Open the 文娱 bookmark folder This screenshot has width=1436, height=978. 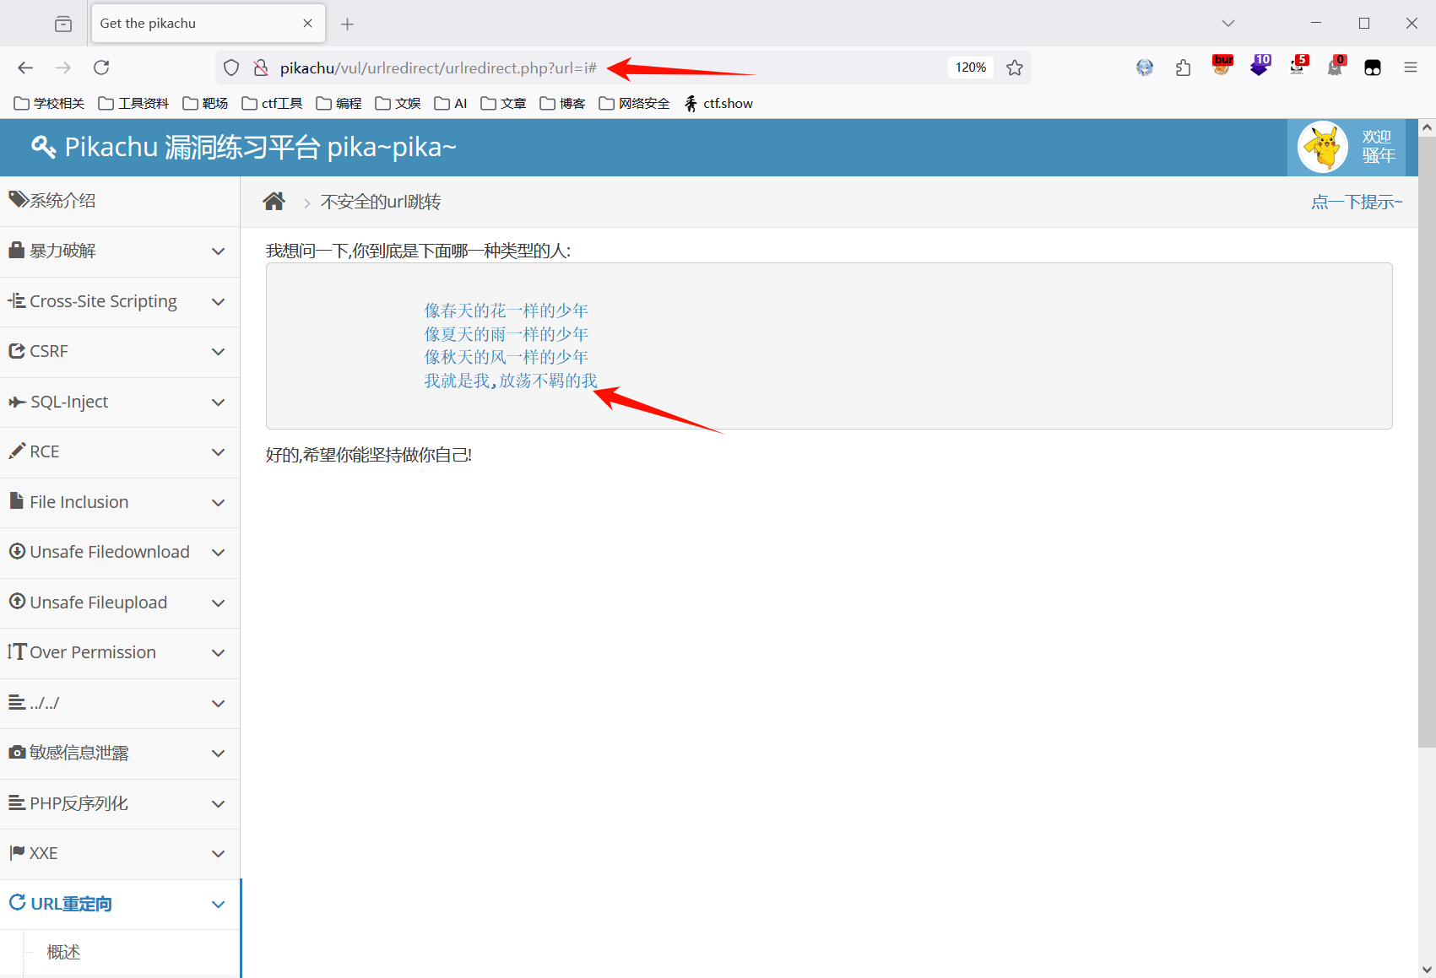pos(398,103)
